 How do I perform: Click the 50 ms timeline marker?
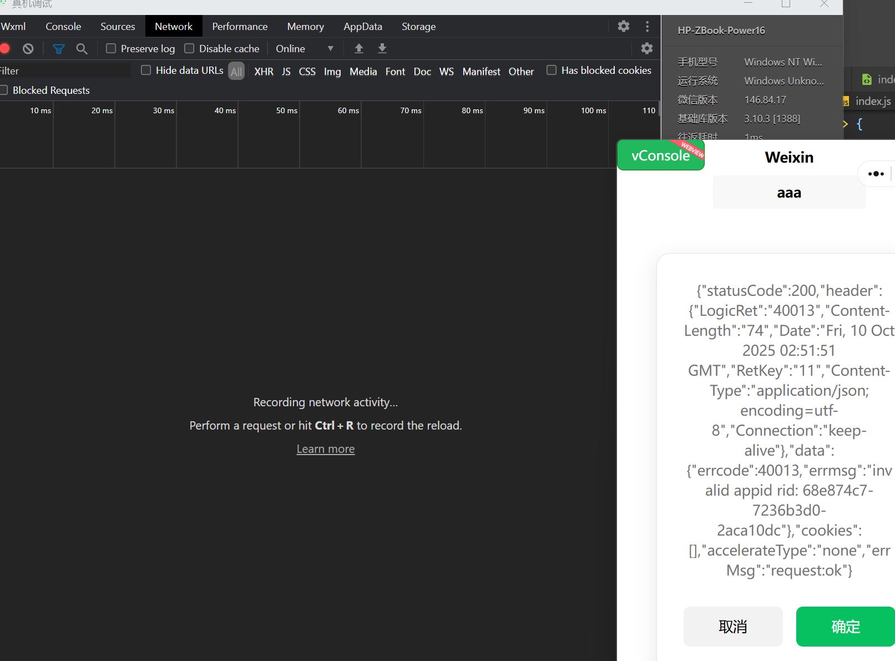[287, 110]
